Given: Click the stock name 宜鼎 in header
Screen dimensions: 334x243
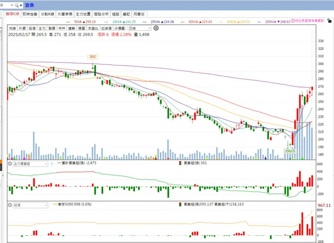Looking at the screenshot, I should (29, 5).
